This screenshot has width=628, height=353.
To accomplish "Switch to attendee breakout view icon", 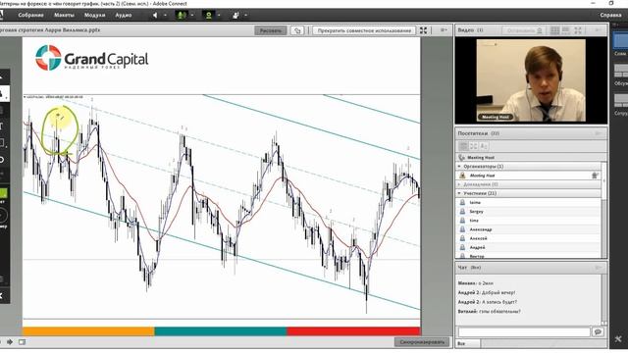I will click(x=473, y=146).
